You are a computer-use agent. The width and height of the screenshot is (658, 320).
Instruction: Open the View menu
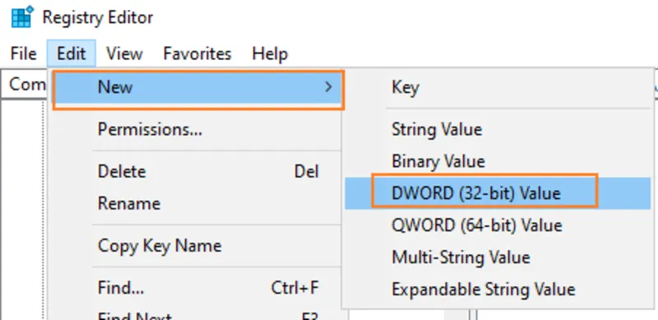(124, 53)
